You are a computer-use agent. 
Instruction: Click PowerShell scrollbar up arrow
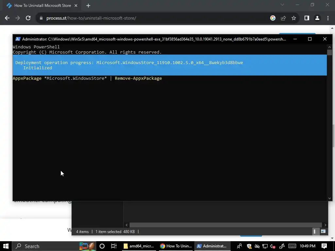point(329,47)
